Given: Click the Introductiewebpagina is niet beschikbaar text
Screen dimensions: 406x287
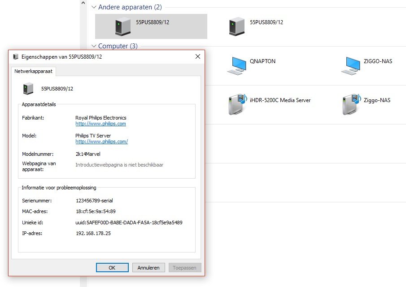Looking at the screenshot, I should point(119,165).
